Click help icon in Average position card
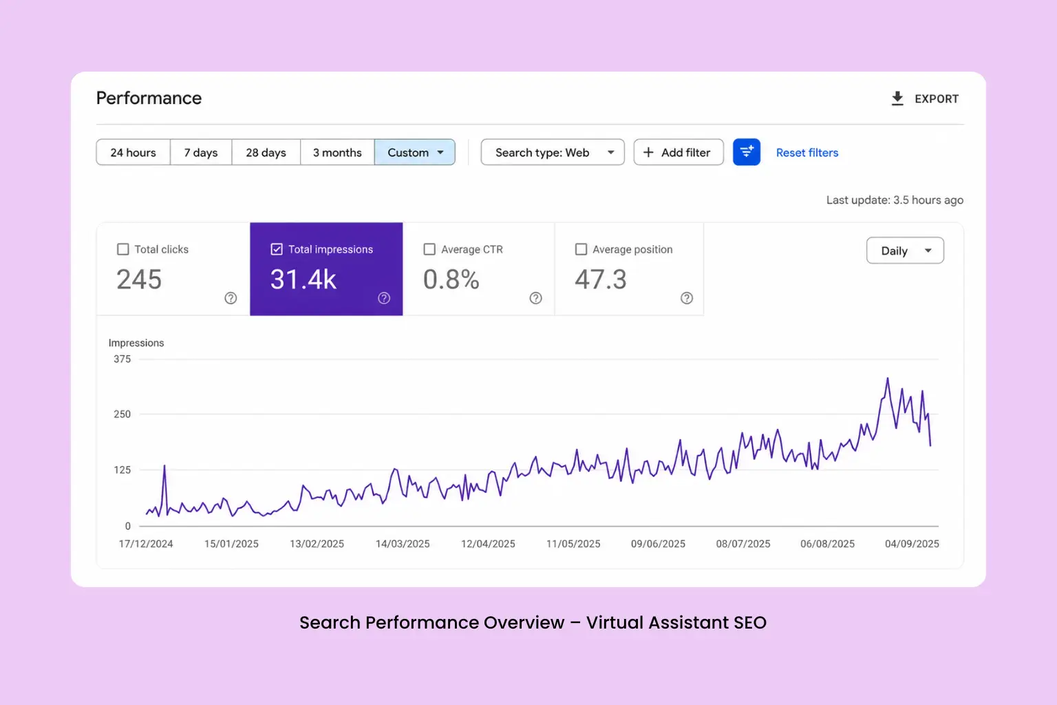This screenshot has height=705, width=1057. (x=687, y=298)
